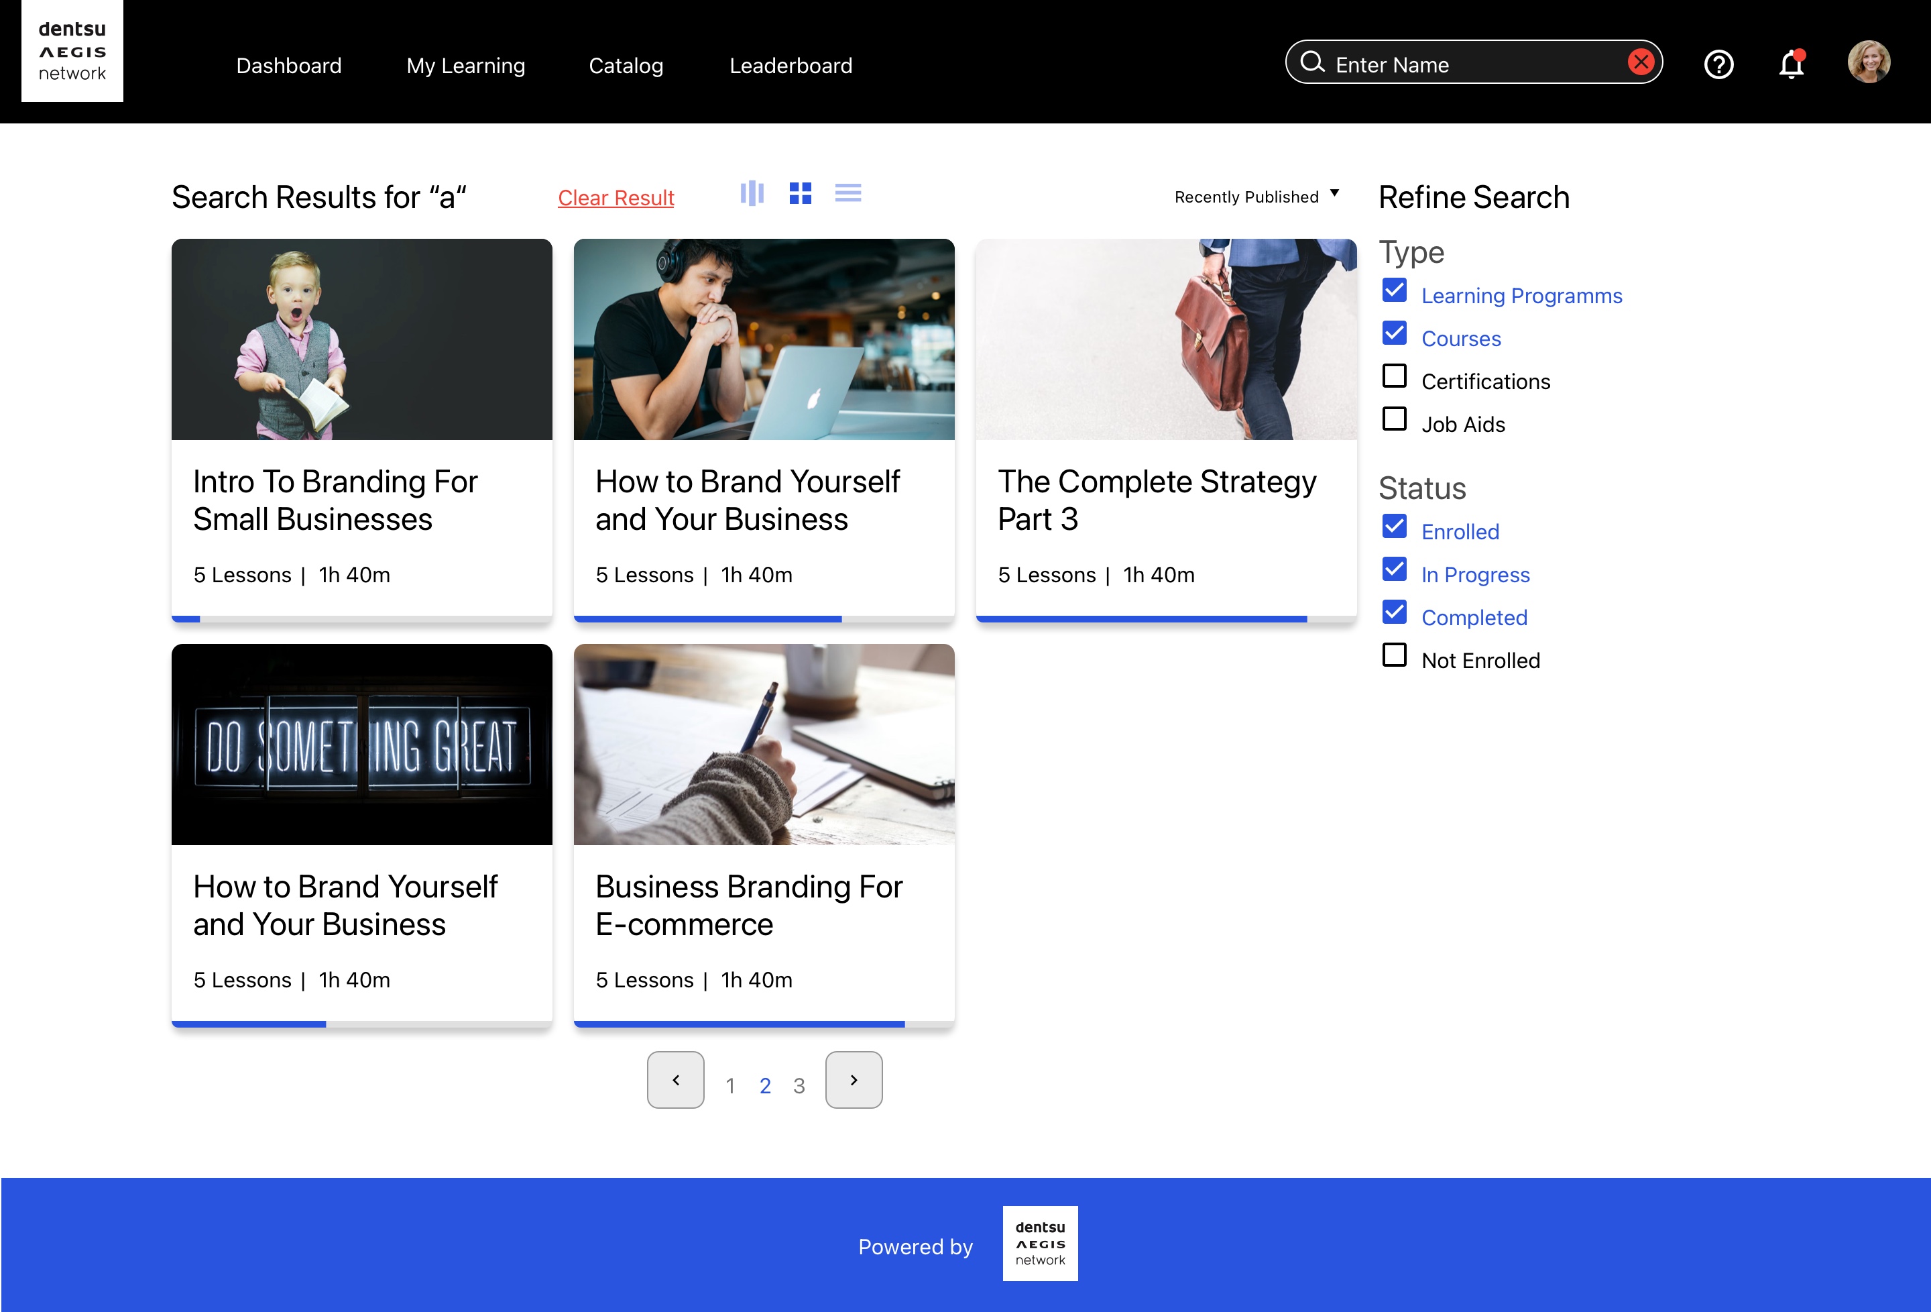Go to previous results page arrow
This screenshot has height=1312, width=1931.
tap(676, 1079)
